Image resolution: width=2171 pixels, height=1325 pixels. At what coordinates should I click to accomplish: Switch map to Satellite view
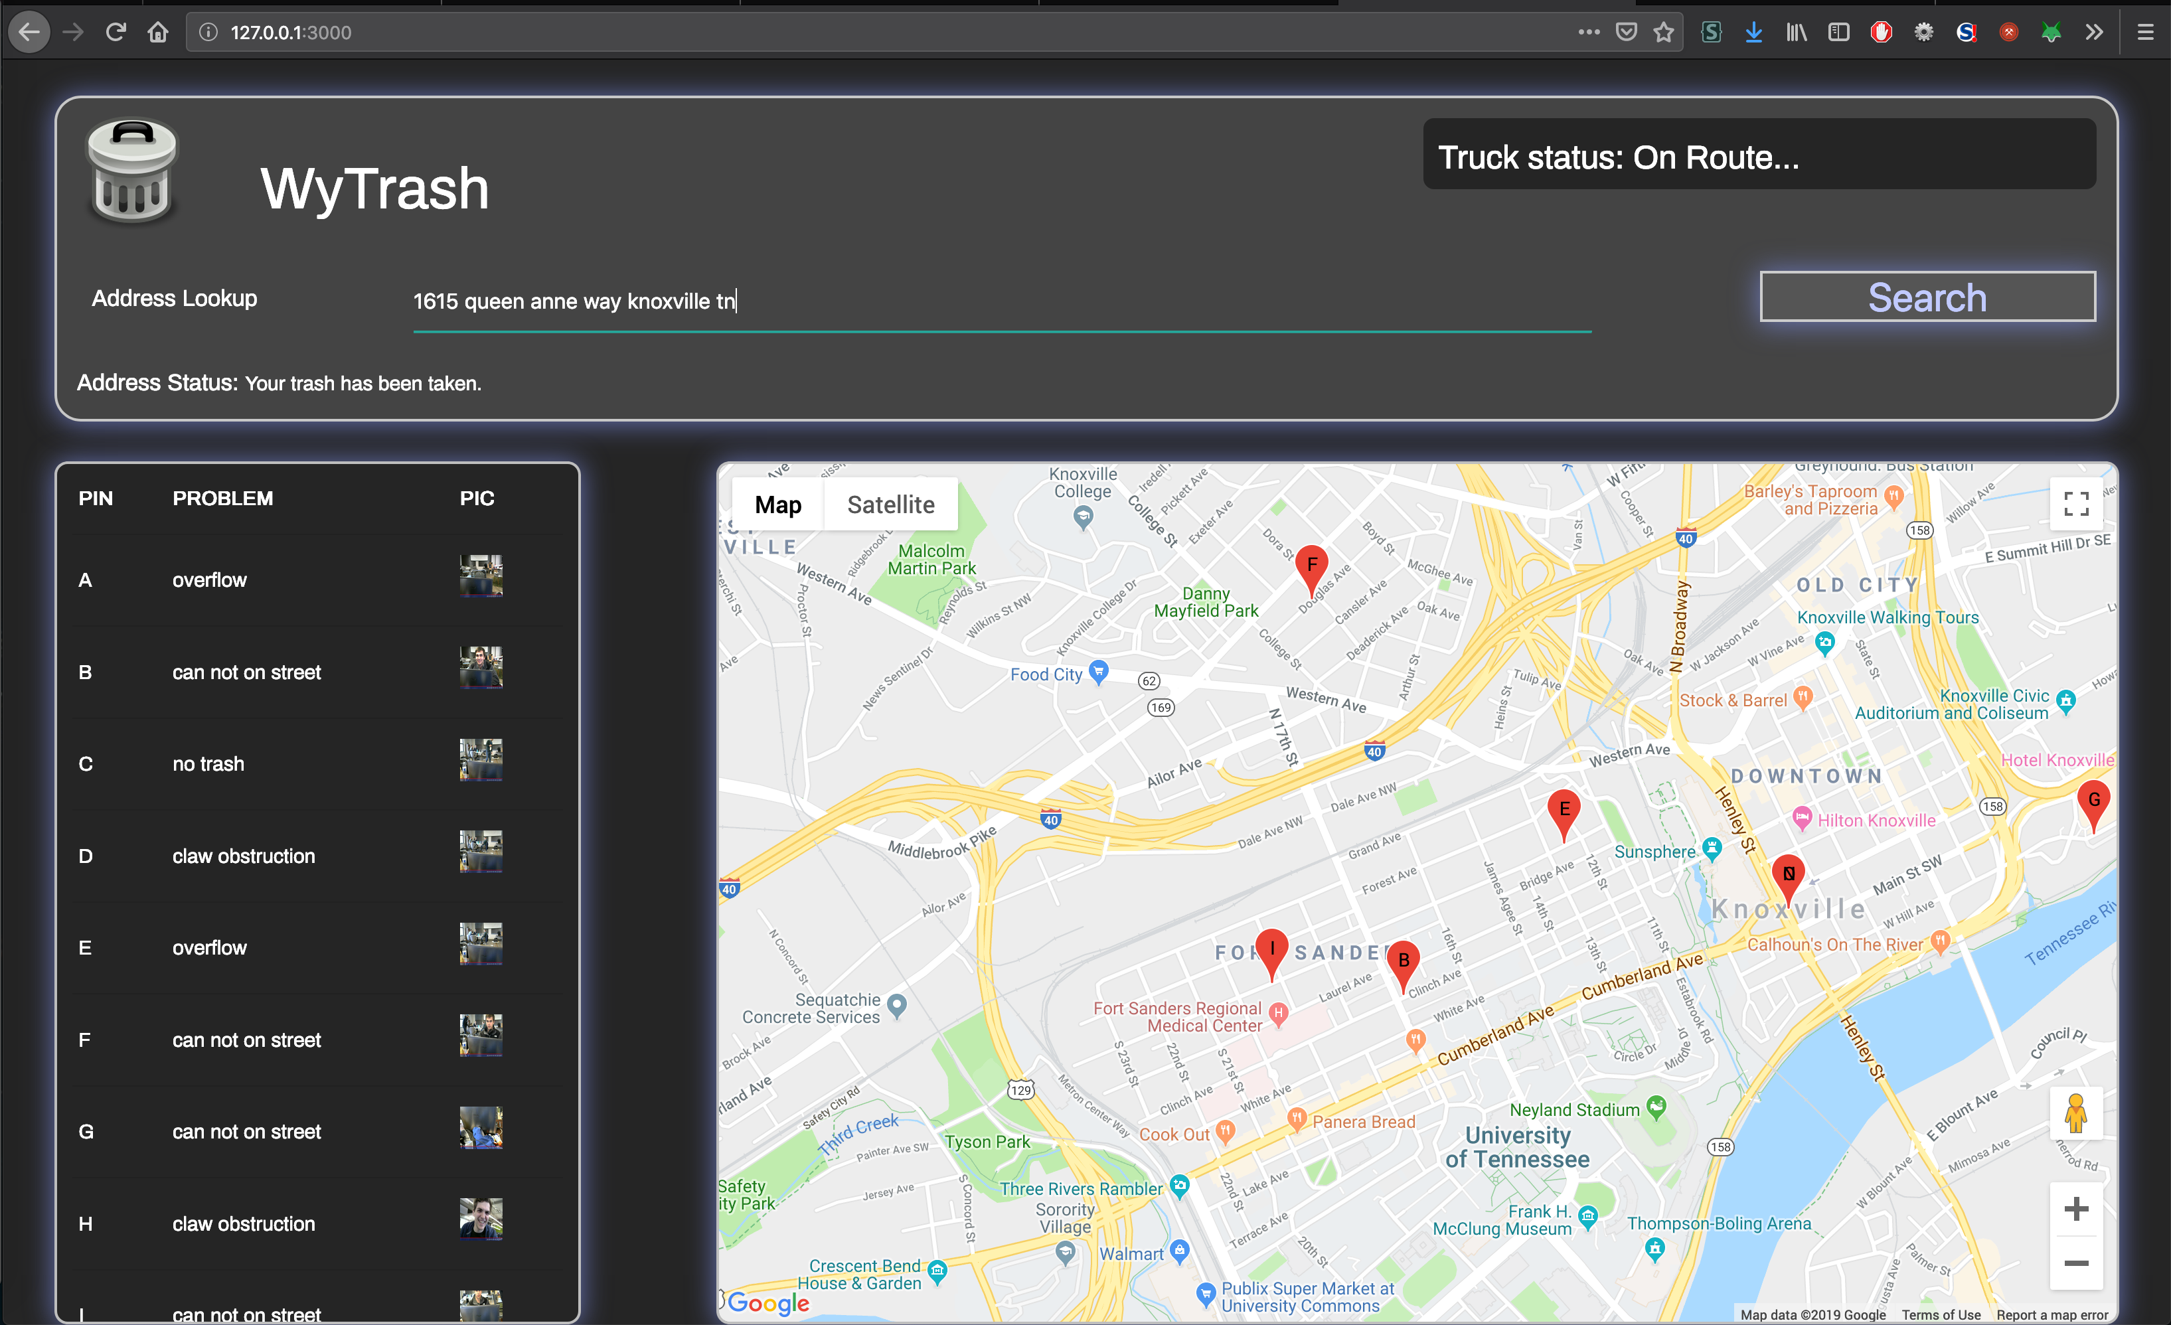pyautogui.click(x=890, y=505)
